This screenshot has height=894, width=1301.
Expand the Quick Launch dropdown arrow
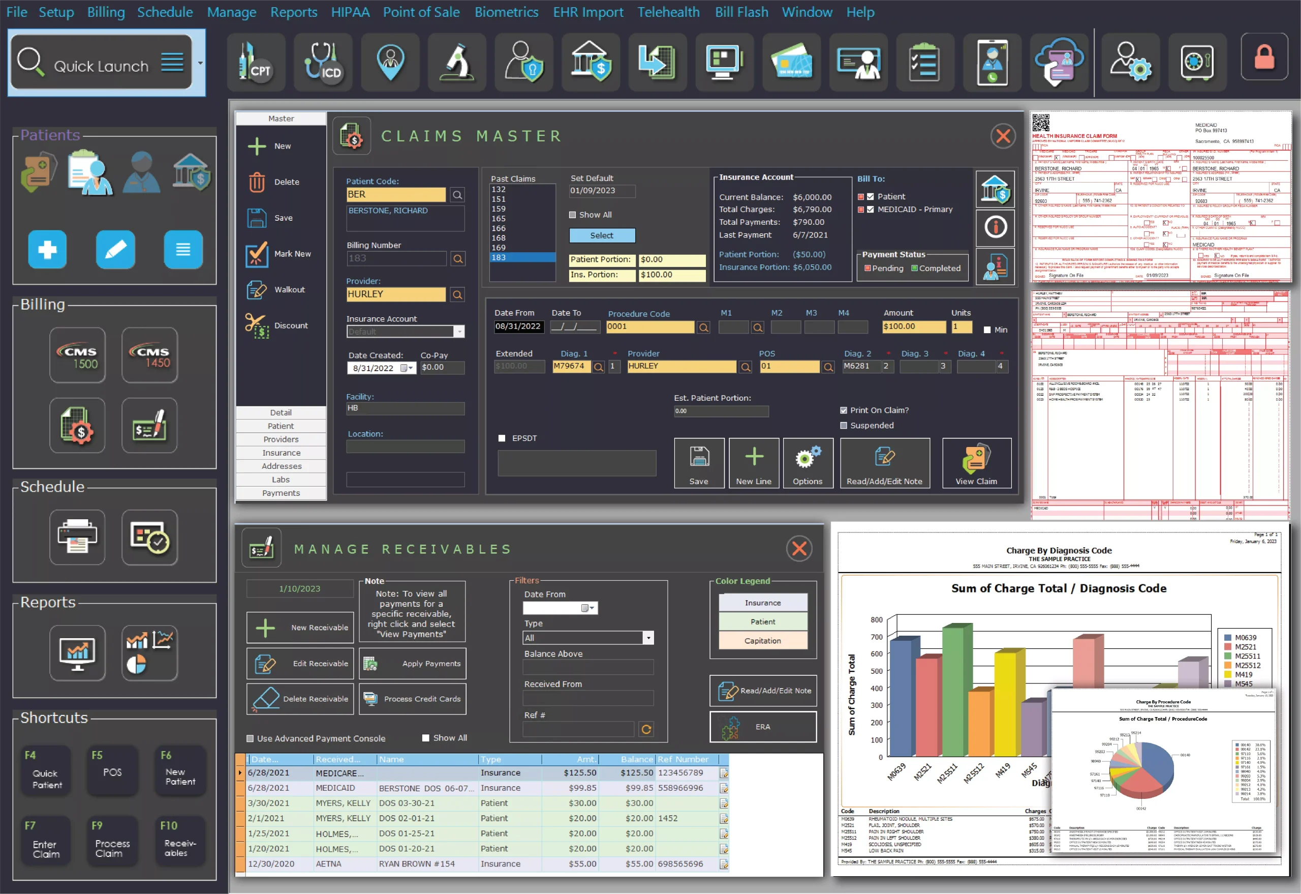click(x=200, y=63)
